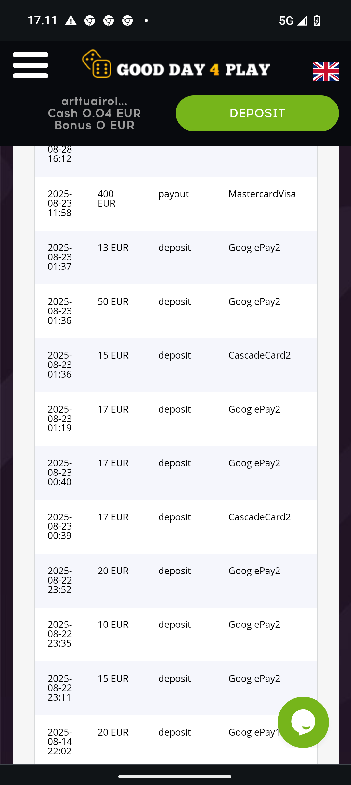Select the 20 EUR deposit from 2025-08-22
This screenshot has height=785, width=351.
(x=175, y=580)
